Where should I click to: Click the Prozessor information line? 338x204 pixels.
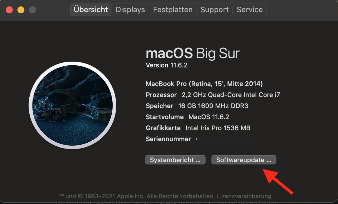click(x=213, y=95)
